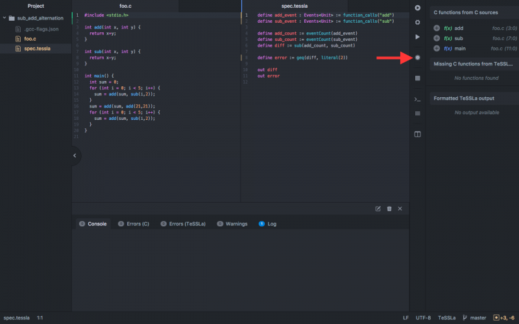Viewport: 519px width, 324px height.
Task: Open the Errors (C) tab
Action: tap(134, 224)
